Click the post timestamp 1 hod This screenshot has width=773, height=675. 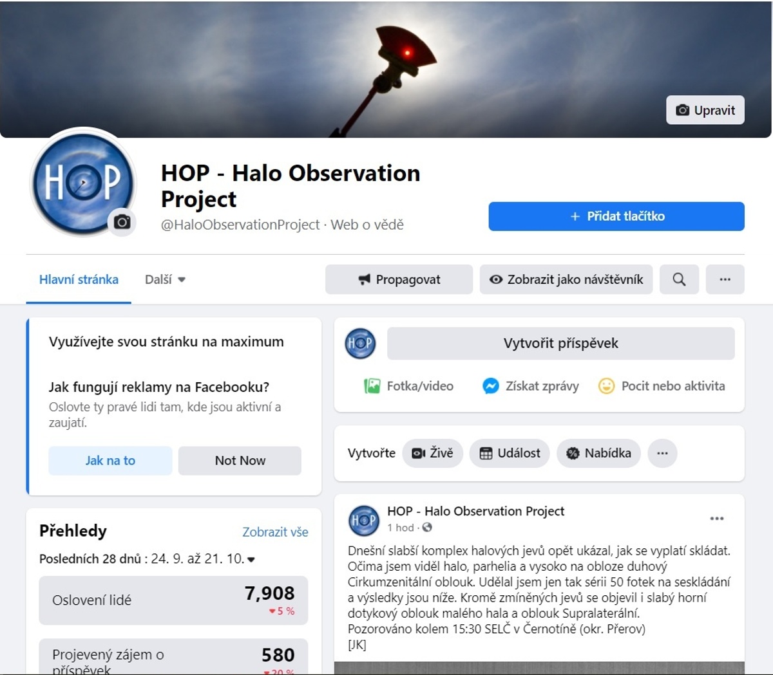click(401, 528)
